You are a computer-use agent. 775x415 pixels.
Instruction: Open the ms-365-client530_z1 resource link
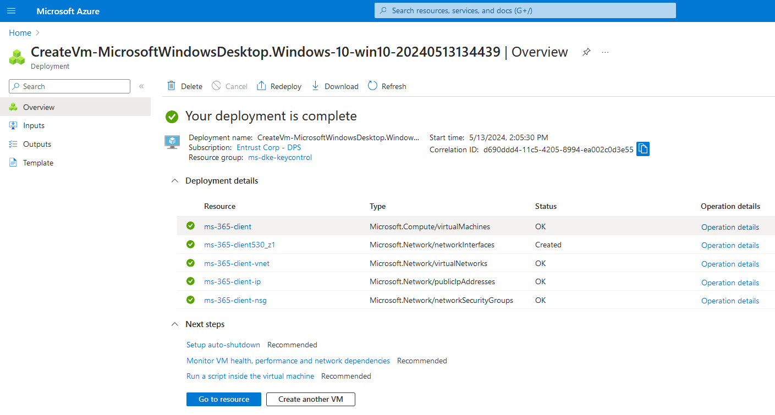(x=239, y=245)
